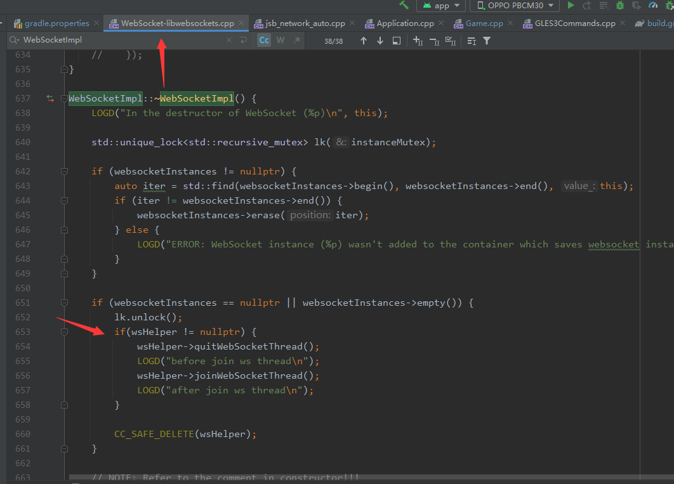The width and height of the screenshot is (674, 484).
Task: Click line number 640 in the gutter
Action: [x=23, y=142]
